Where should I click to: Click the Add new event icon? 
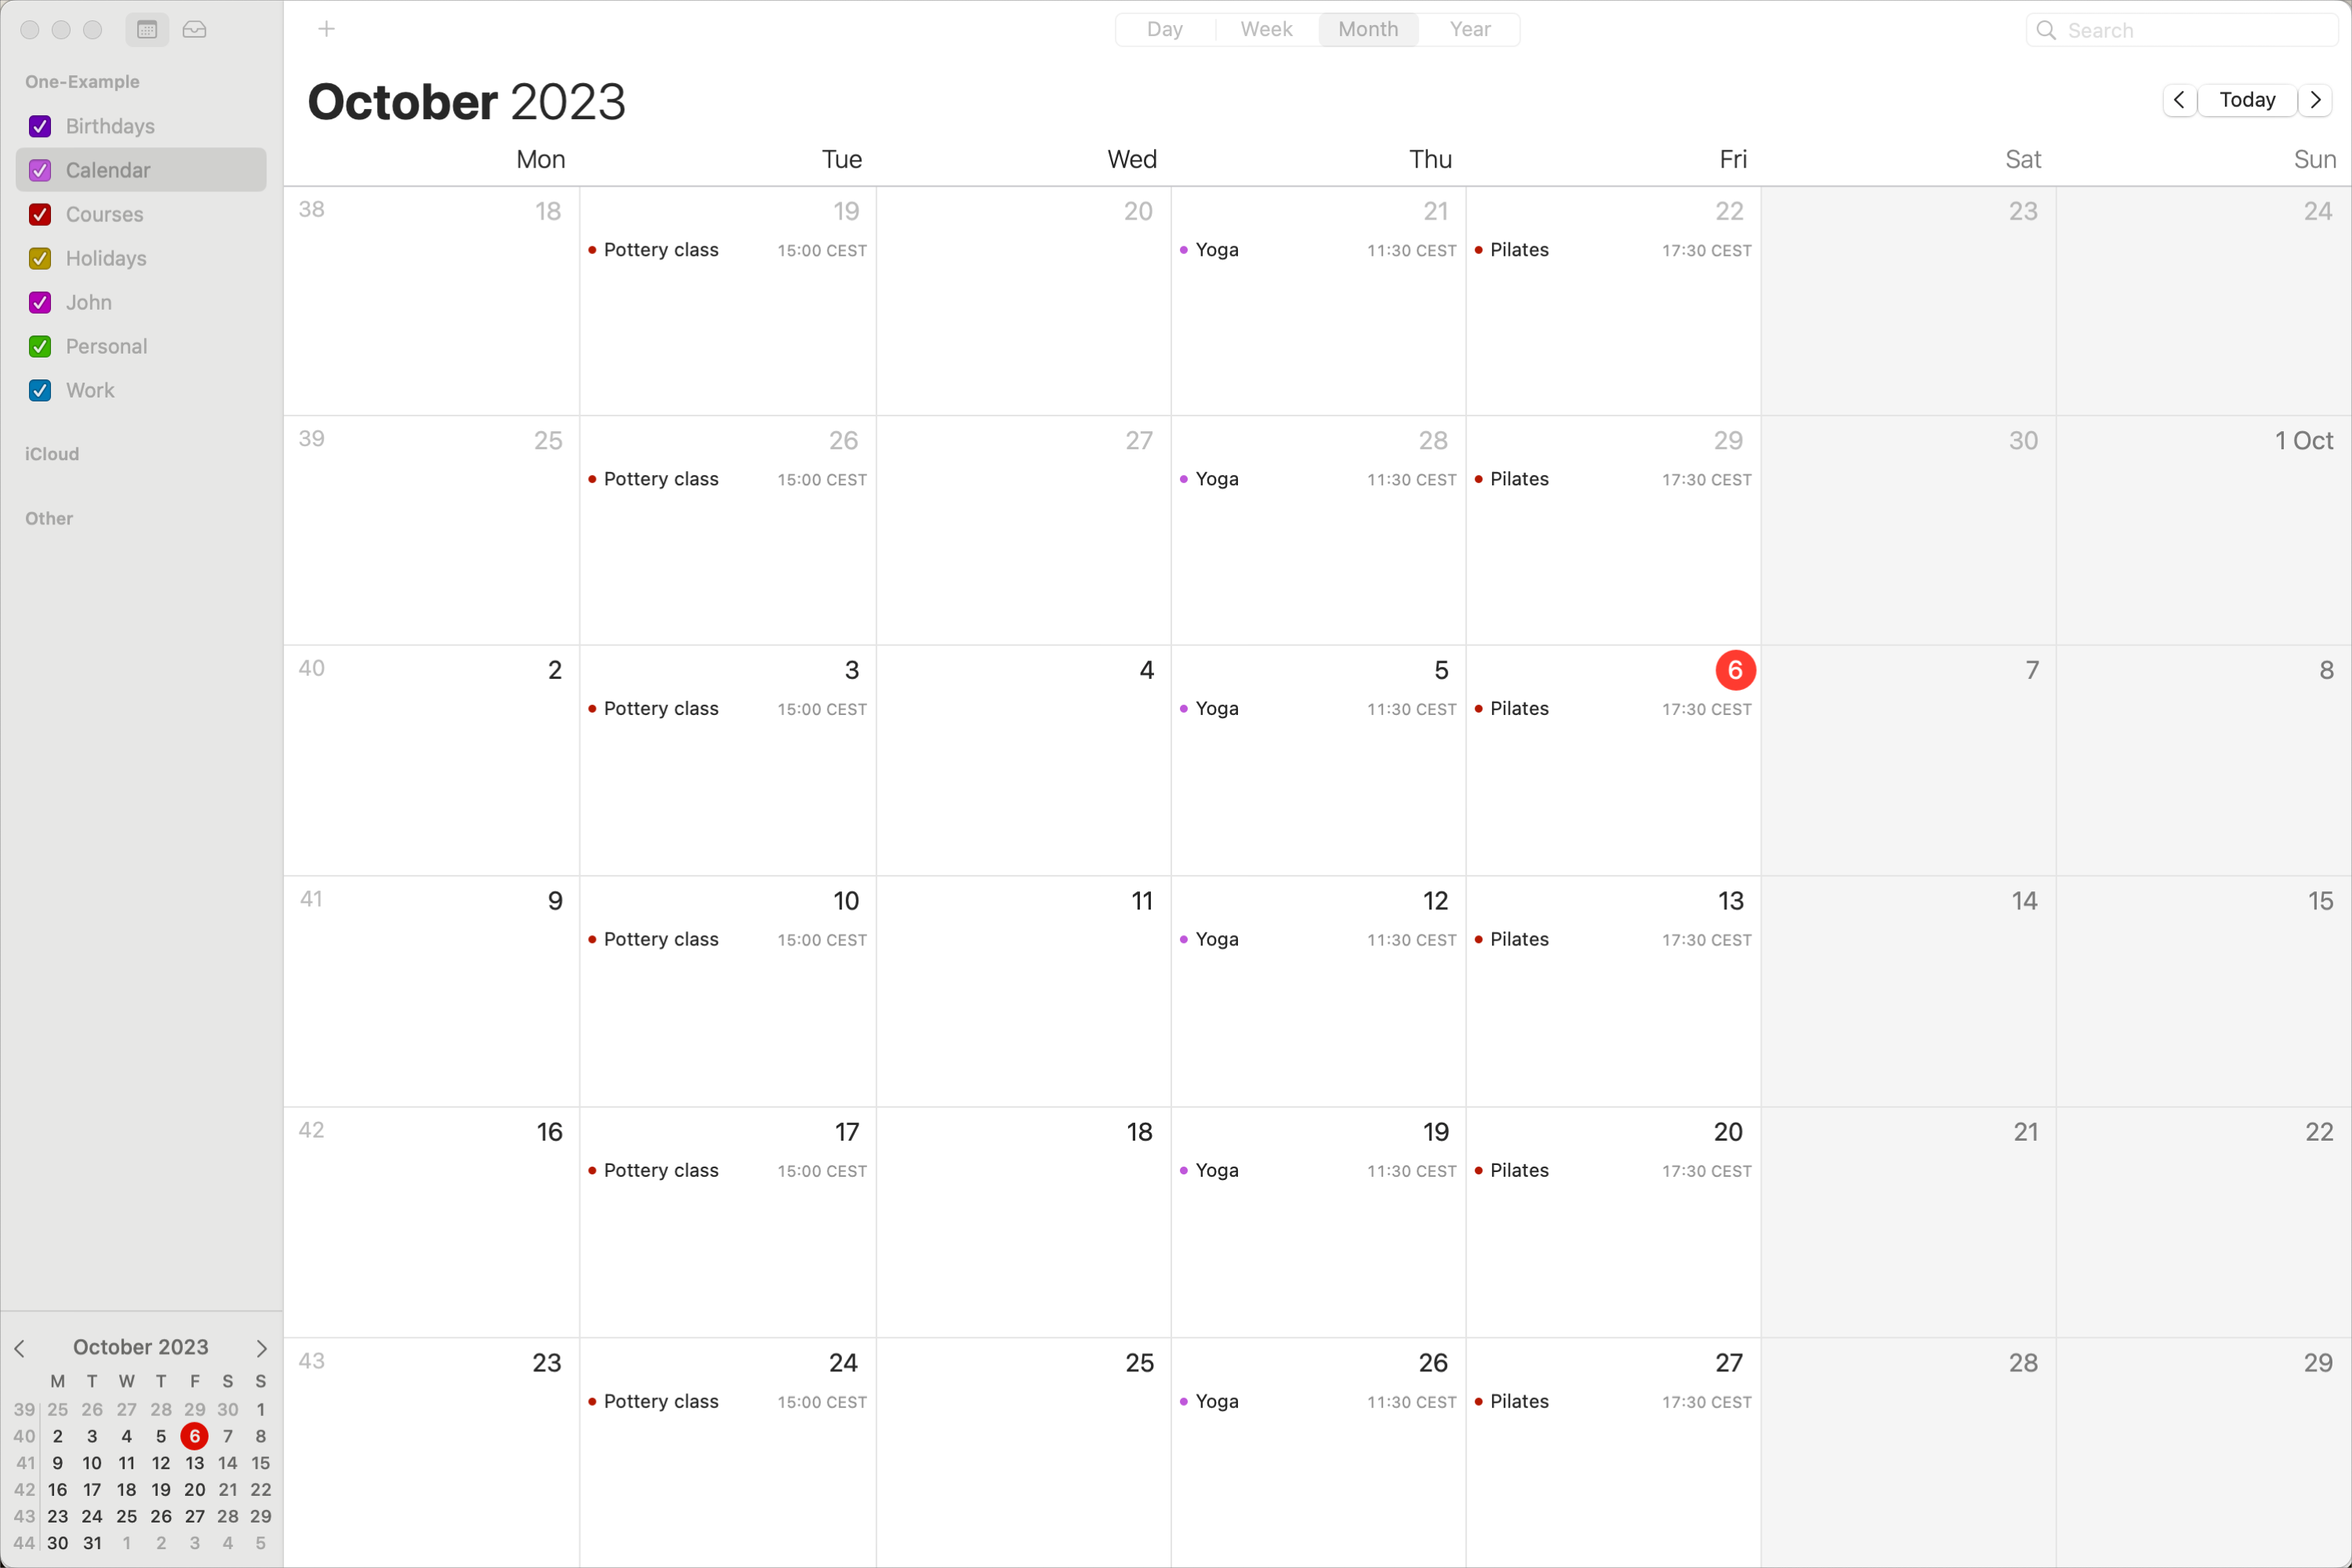click(x=325, y=30)
